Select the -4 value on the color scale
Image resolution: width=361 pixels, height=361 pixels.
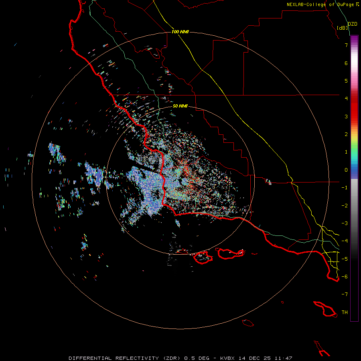[345, 241]
